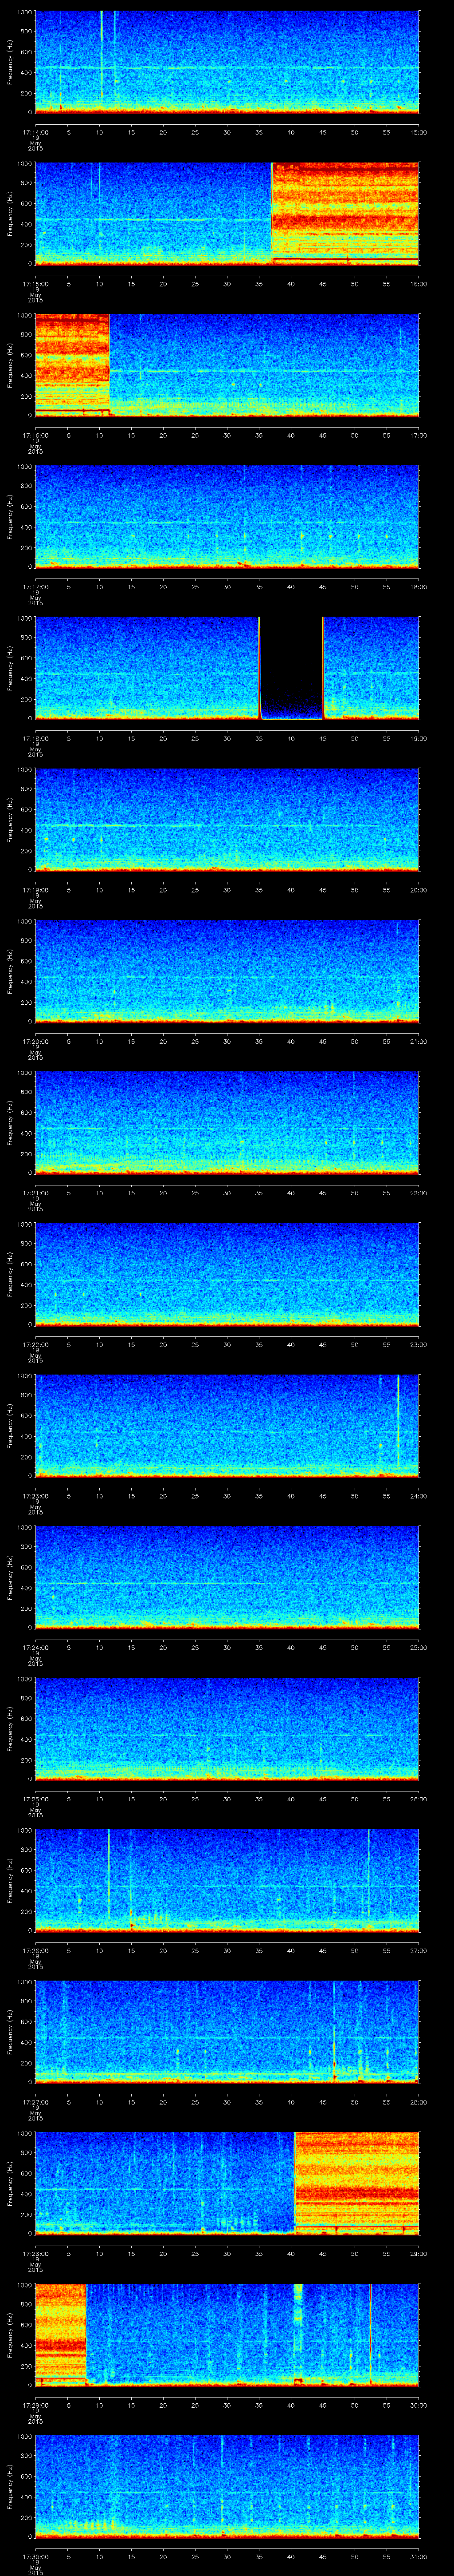This screenshot has width=454, height=2576.
Task: Select the spectrogram panel starting at 17:25:00
Action: (227, 1728)
